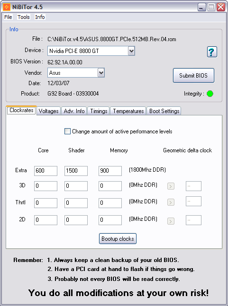Image resolution: width=228 pixels, height=306 pixels.
Task: Enable Change amount of active performance levels
Action: coord(67,131)
